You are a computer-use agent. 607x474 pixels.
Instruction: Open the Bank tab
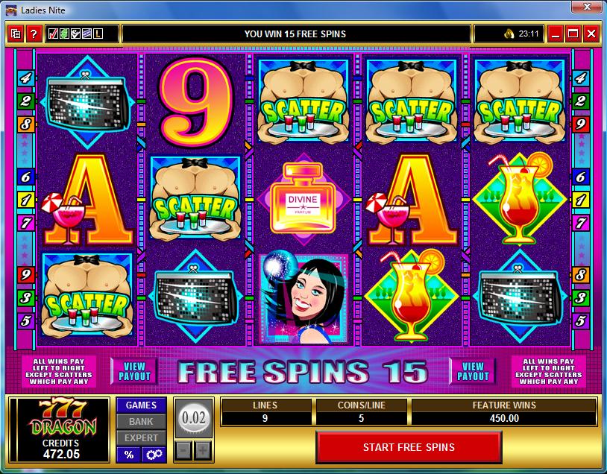pyautogui.click(x=141, y=421)
